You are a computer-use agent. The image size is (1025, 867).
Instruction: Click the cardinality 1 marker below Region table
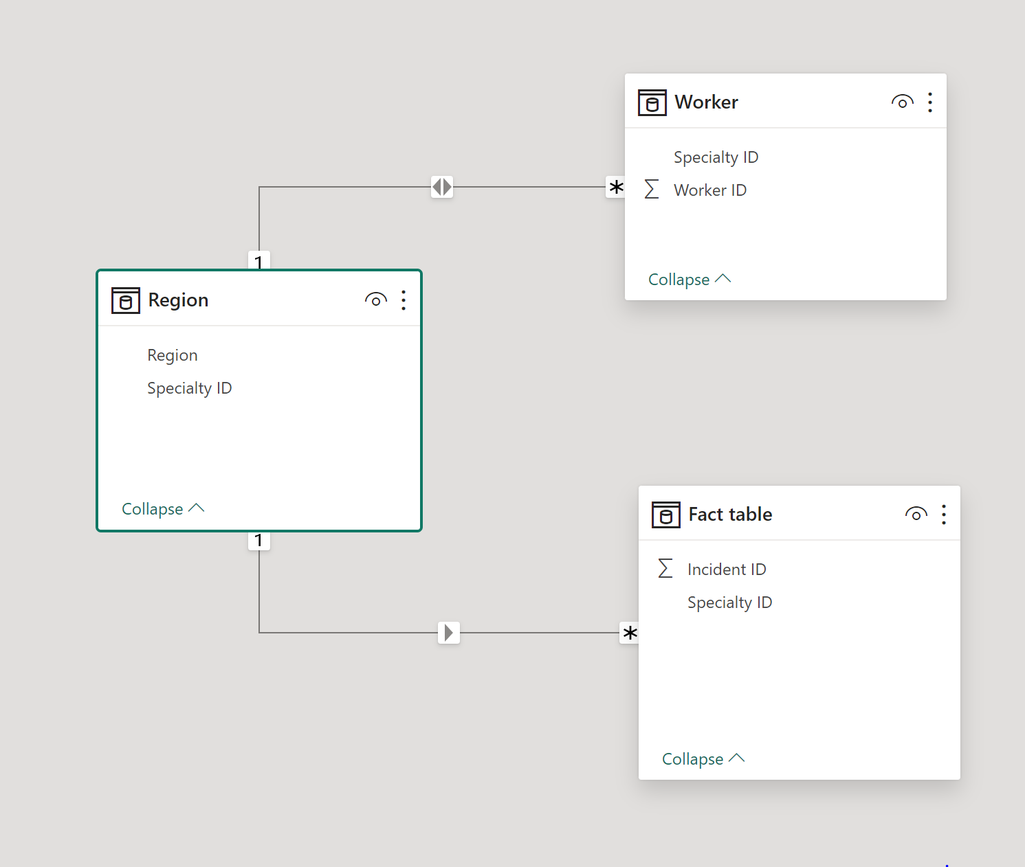click(x=258, y=541)
